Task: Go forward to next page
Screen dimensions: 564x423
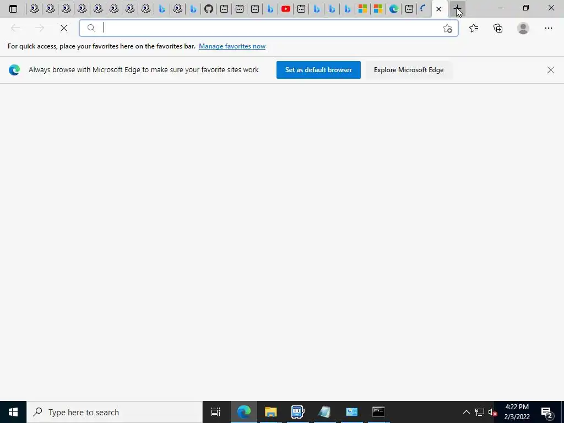Action: point(40,28)
